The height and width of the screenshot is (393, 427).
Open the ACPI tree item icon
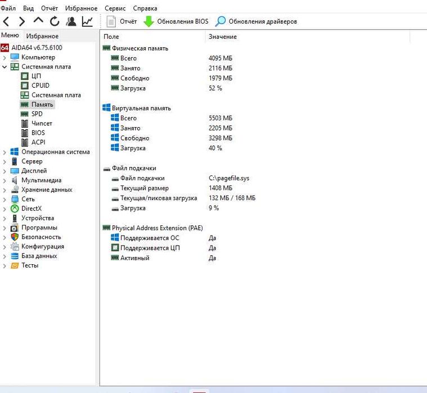tap(25, 142)
